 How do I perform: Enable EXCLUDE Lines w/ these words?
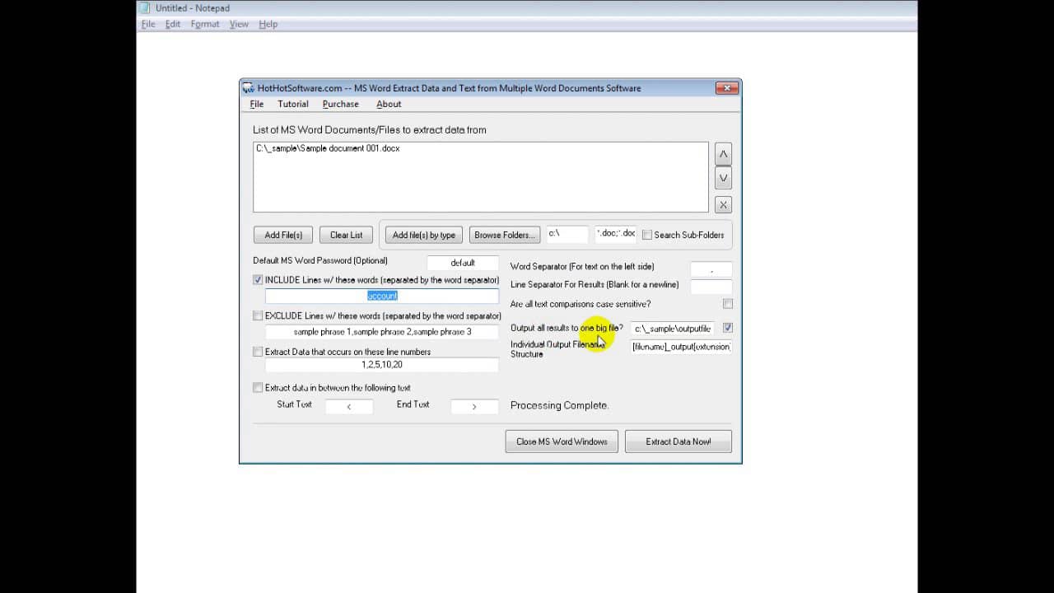[x=258, y=315]
